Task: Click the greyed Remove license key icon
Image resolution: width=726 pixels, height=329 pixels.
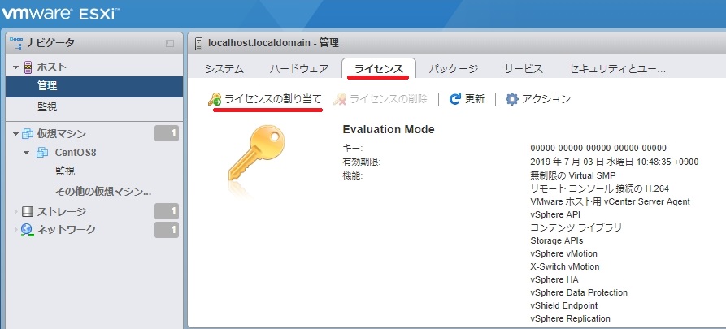Action: (x=340, y=99)
